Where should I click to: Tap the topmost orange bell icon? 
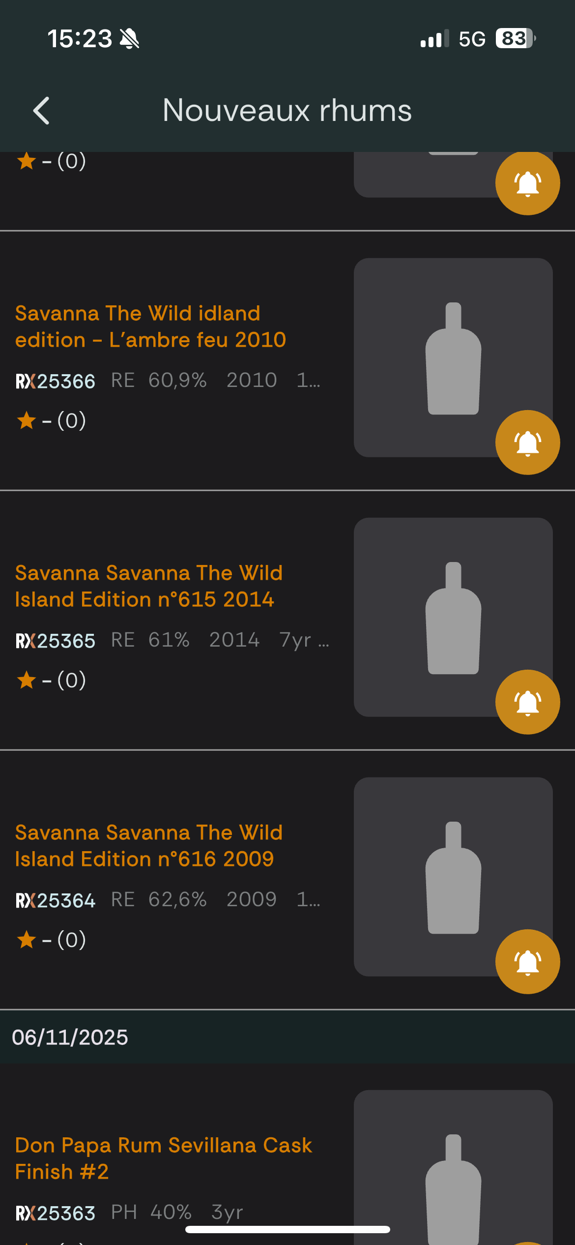coord(527,183)
